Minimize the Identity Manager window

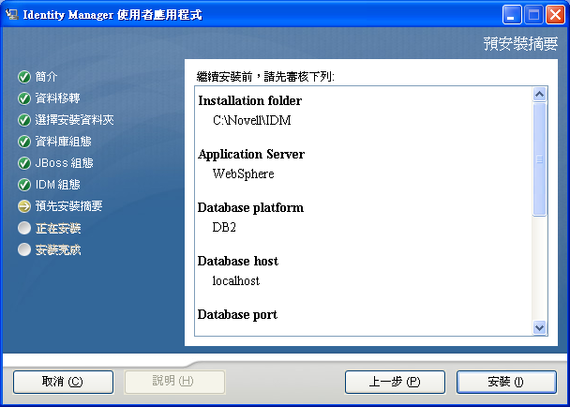click(x=512, y=15)
